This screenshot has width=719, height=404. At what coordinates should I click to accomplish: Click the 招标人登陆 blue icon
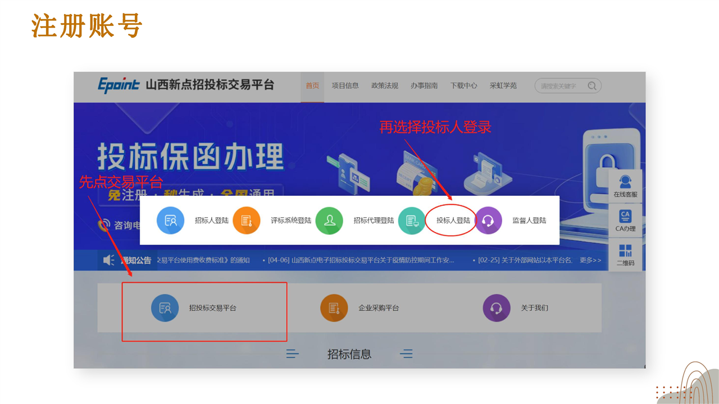click(x=170, y=221)
